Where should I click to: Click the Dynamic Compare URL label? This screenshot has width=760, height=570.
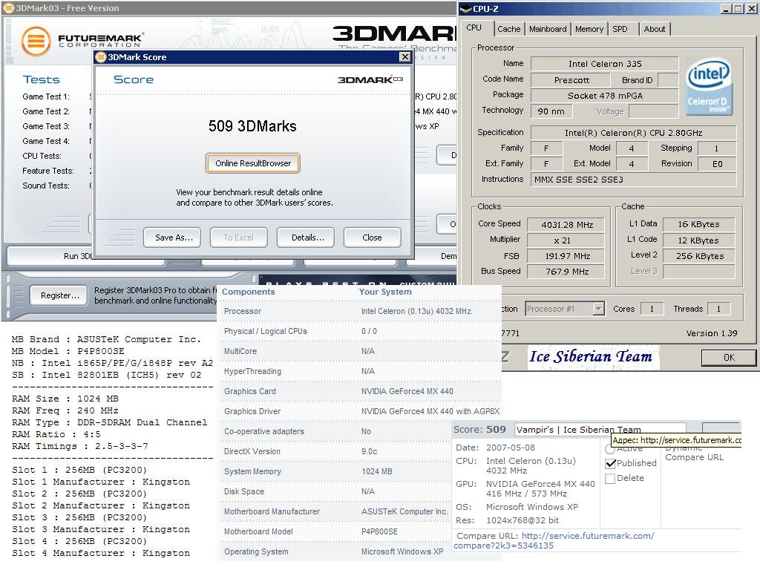point(694,453)
